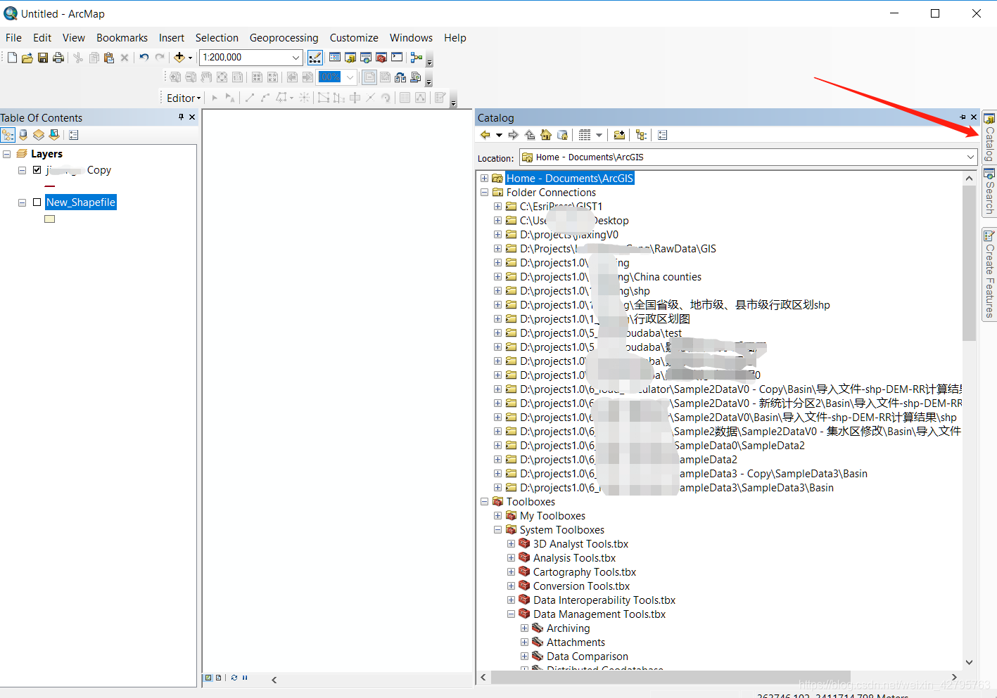Open the Windows menu

[x=411, y=38]
